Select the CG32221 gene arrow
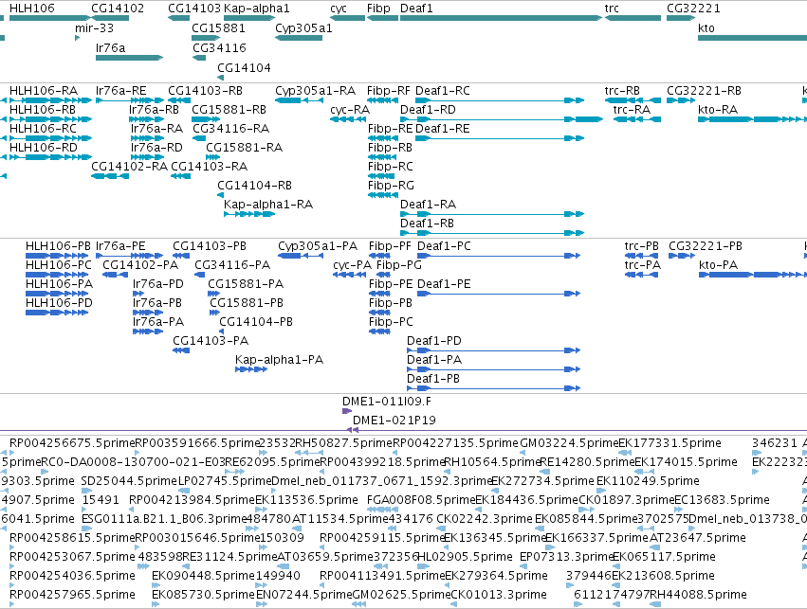Viewport: 807px width, 609px height. pyautogui.click(x=681, y=18)
